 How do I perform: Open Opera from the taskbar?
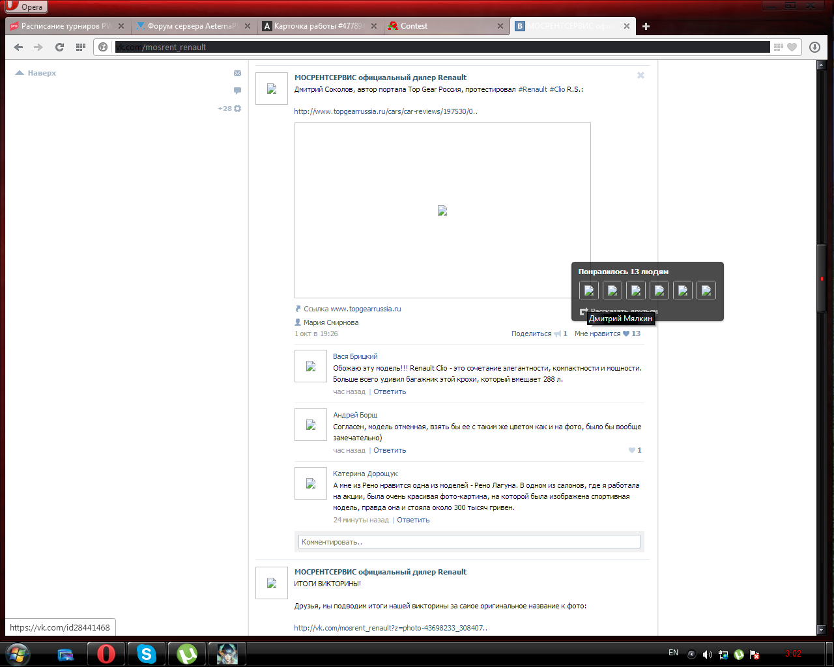coord(106,653)
